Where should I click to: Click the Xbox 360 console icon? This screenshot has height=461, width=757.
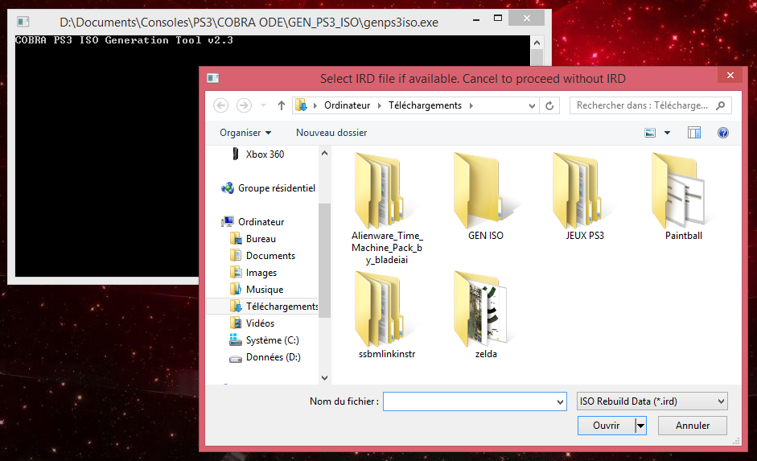click(236, 154)
